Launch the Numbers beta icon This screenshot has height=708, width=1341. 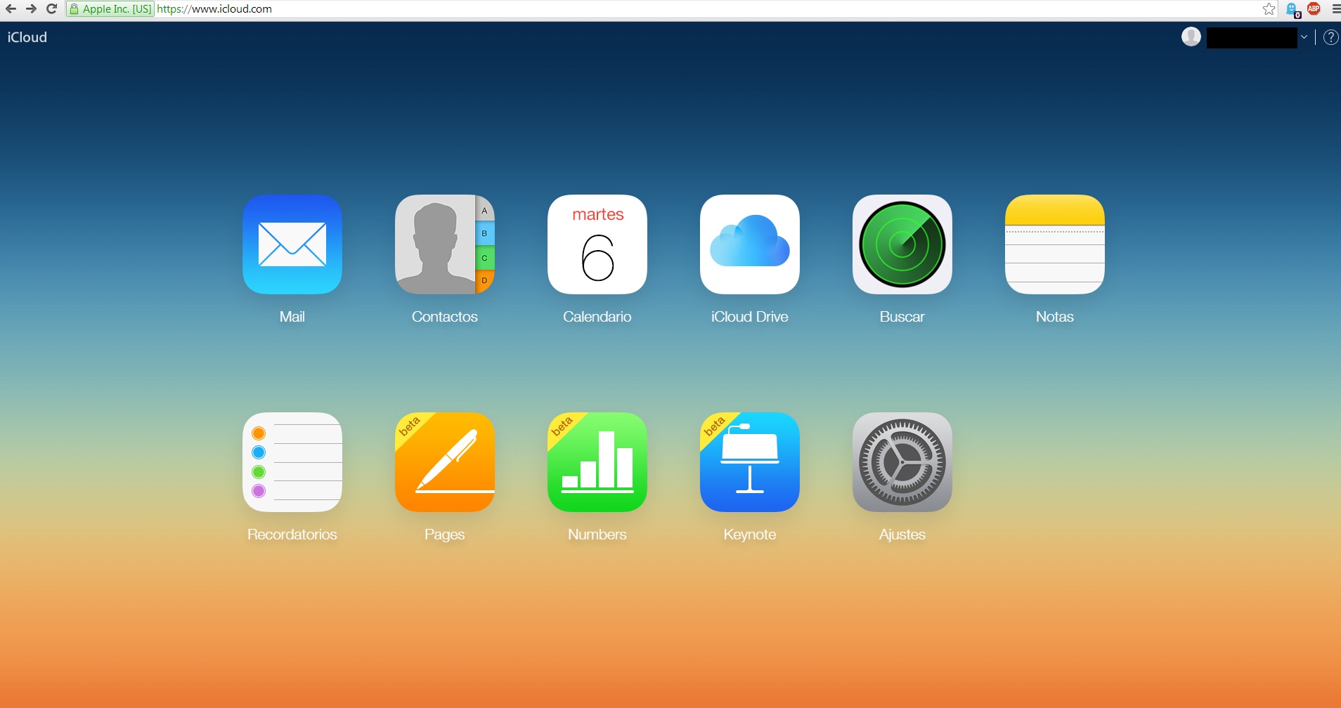(x=597, y=462)
